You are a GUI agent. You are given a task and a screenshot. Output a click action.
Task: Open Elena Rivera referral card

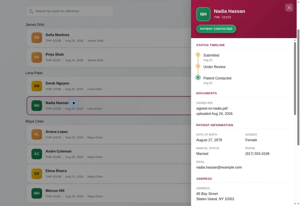click(x=109, y=174)
